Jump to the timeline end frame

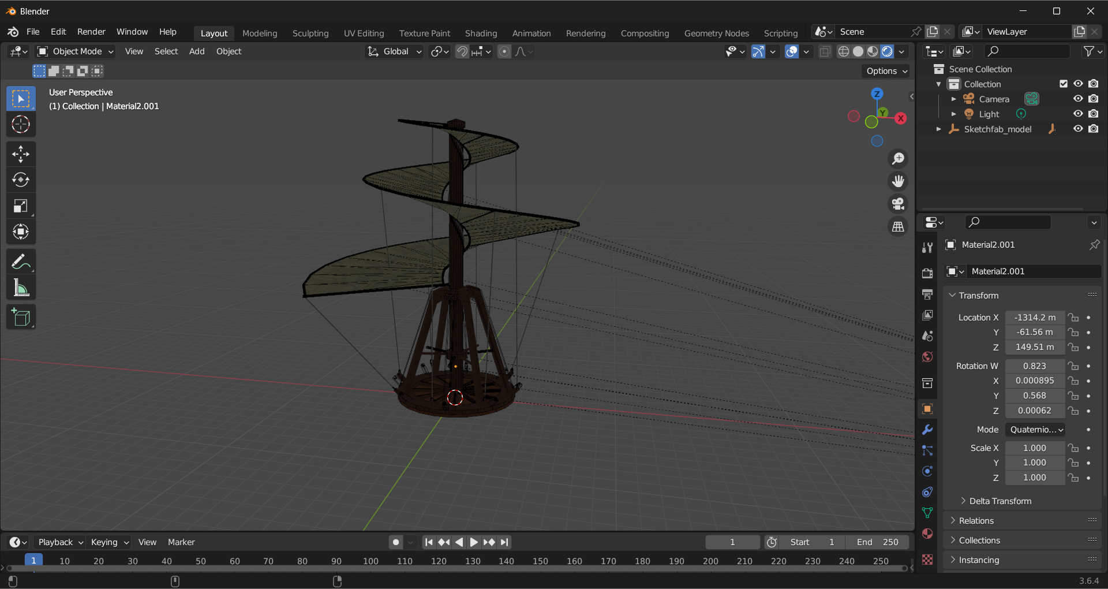pos(505,542)
